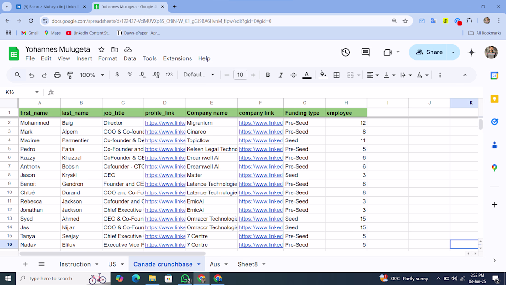Open Google Tasks side panel
This screenshot has height=285, width=506.
point(494,122)
